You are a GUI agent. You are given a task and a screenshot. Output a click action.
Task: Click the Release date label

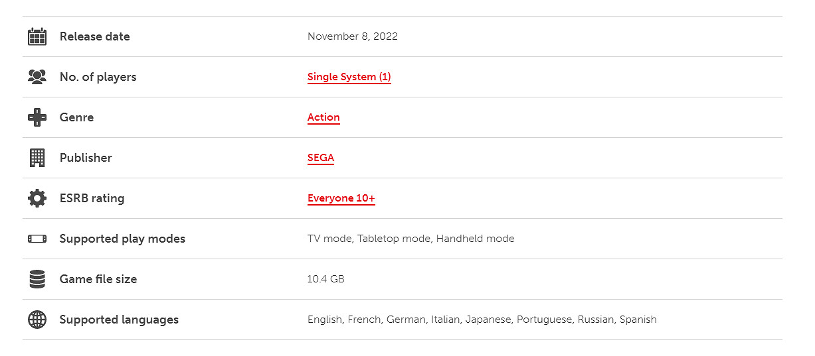coord(94,36)
